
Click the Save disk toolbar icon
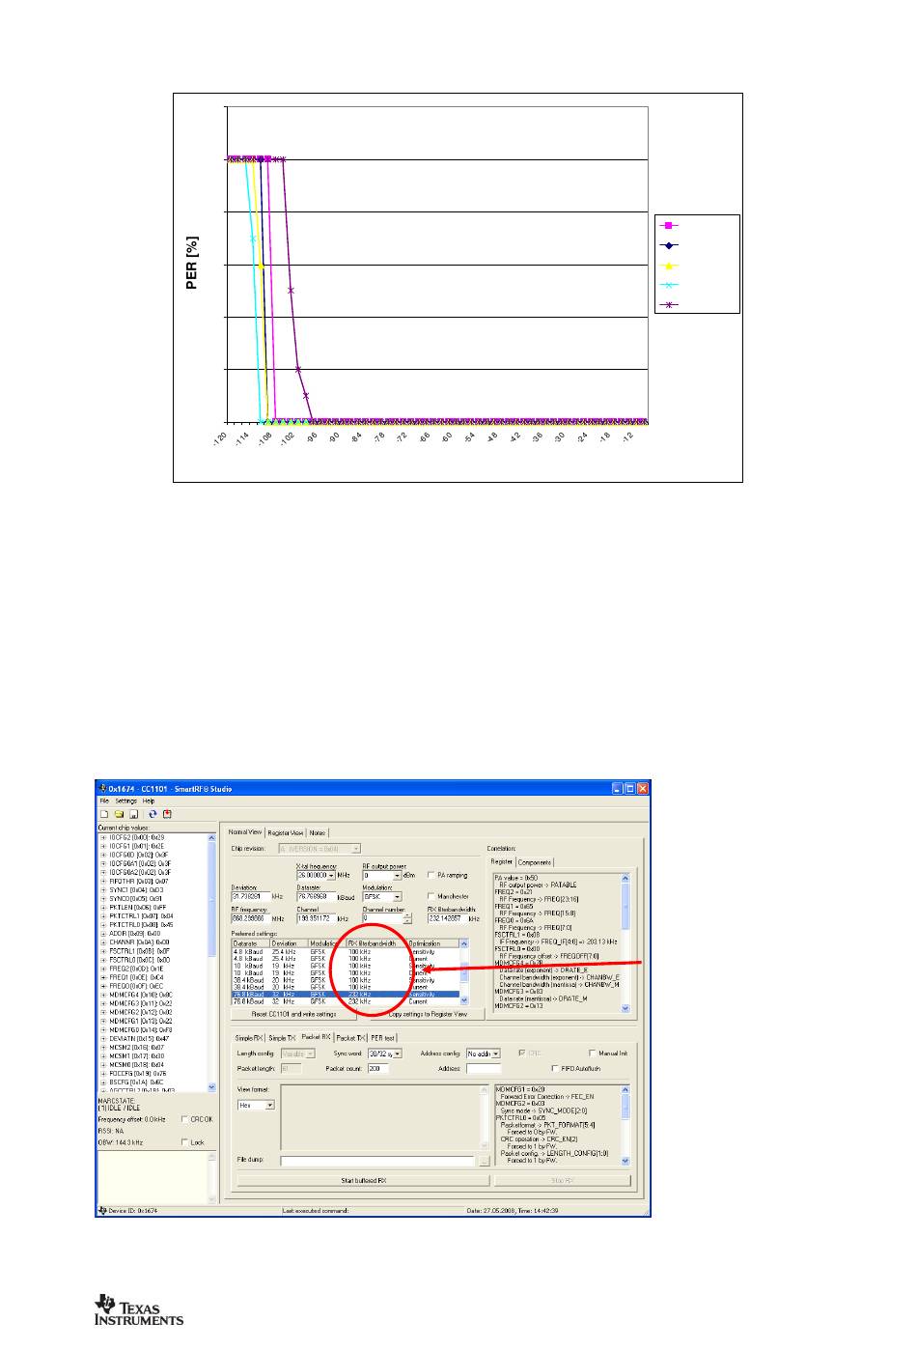133,814
